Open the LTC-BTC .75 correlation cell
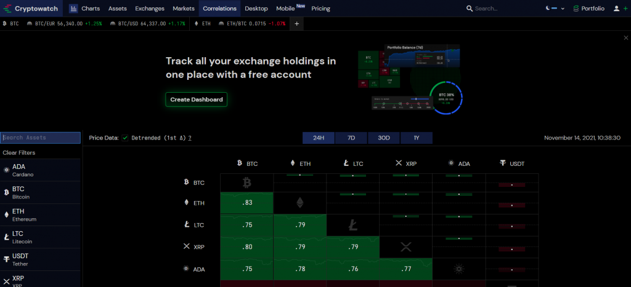 point(247,225)
